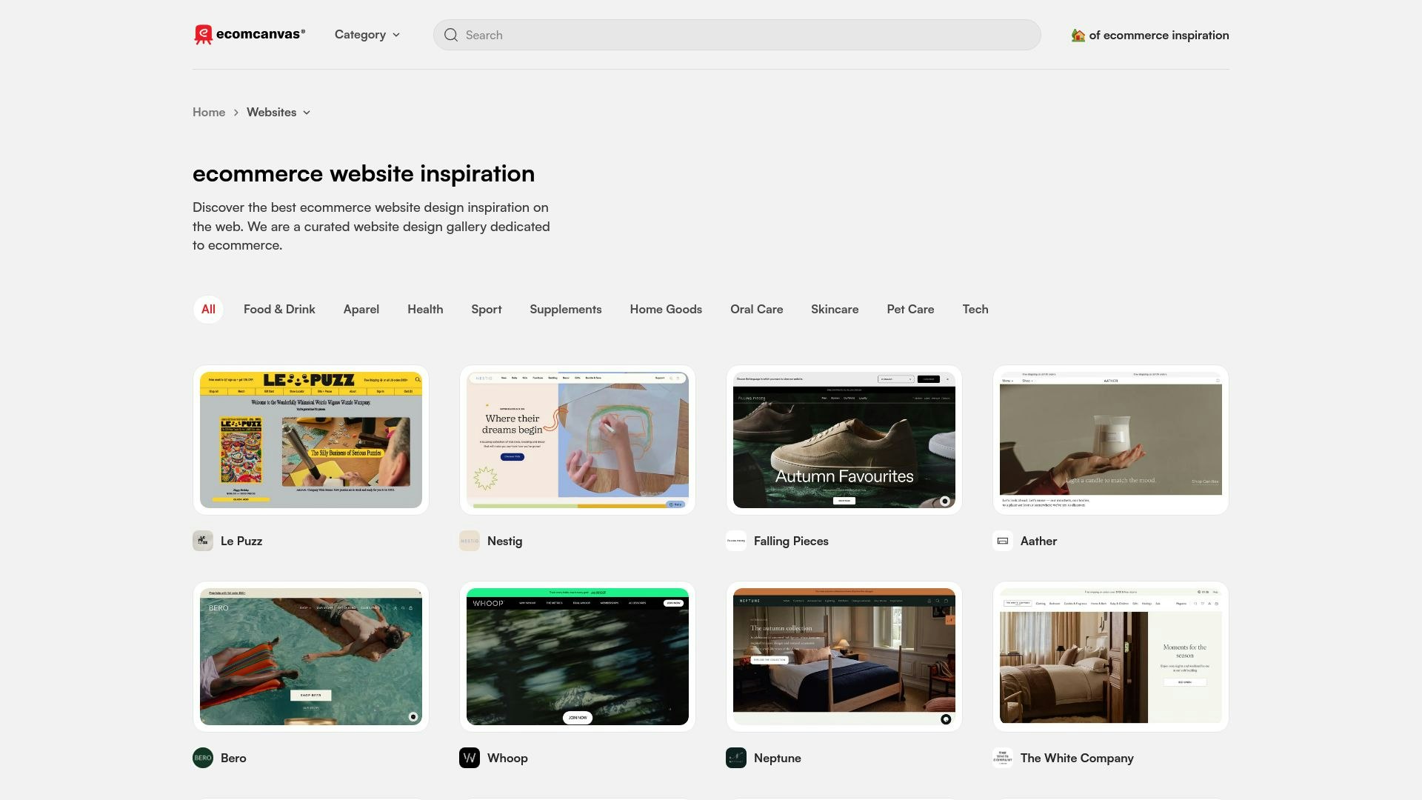Click the Aather brand favicon
Screen dimensions: 1422x800
click(x=1003, y=541)
